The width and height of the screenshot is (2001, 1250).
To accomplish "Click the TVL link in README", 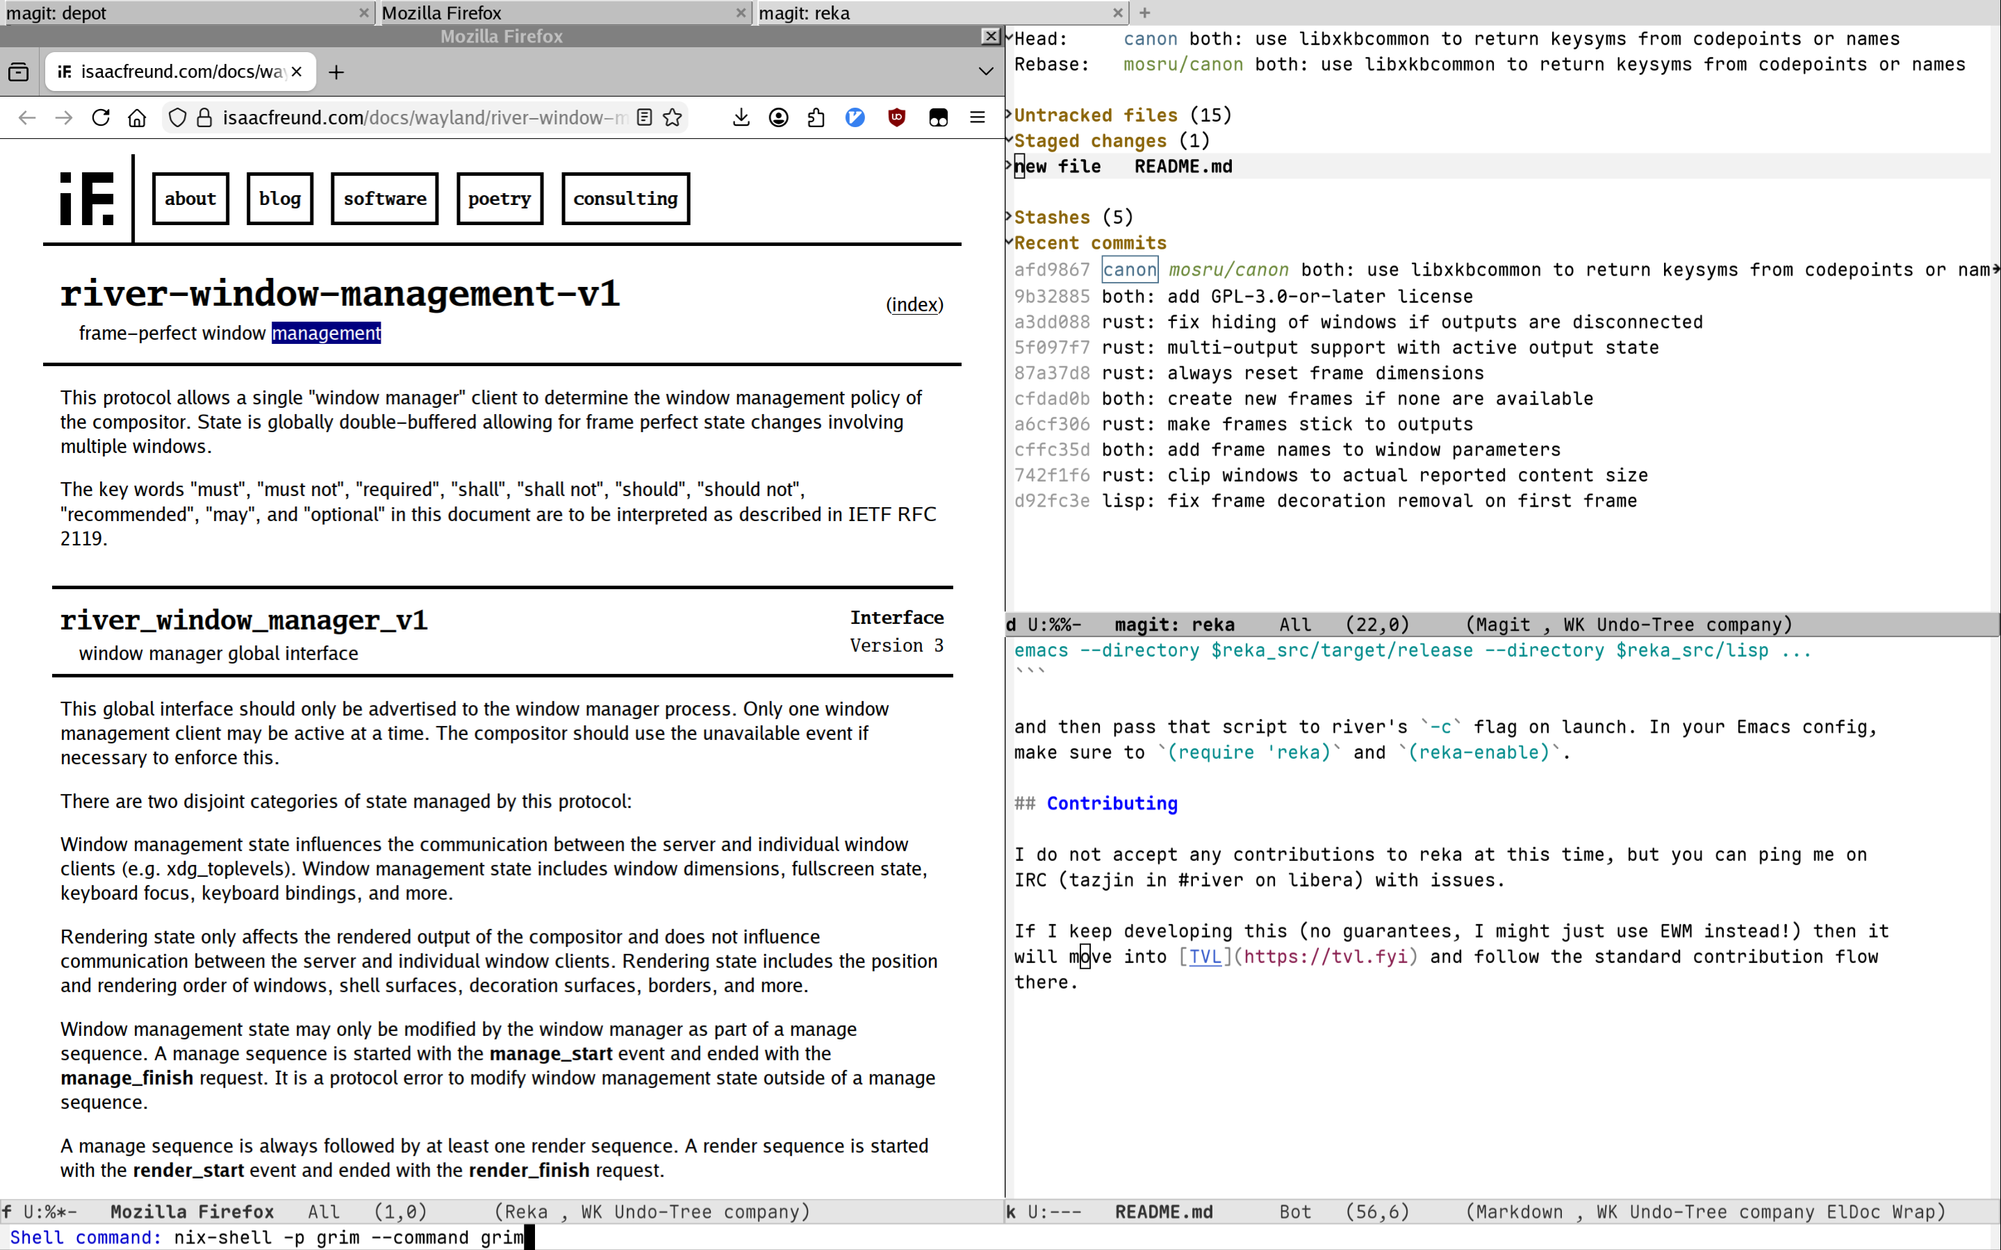I will (1204, 957).
